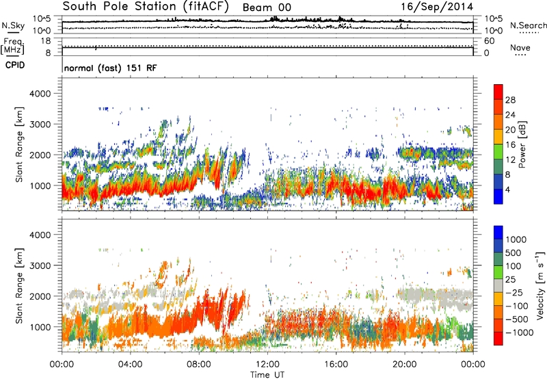
Task: Select the '3000' tick in the power panel
Action: [x=40, y=125]
